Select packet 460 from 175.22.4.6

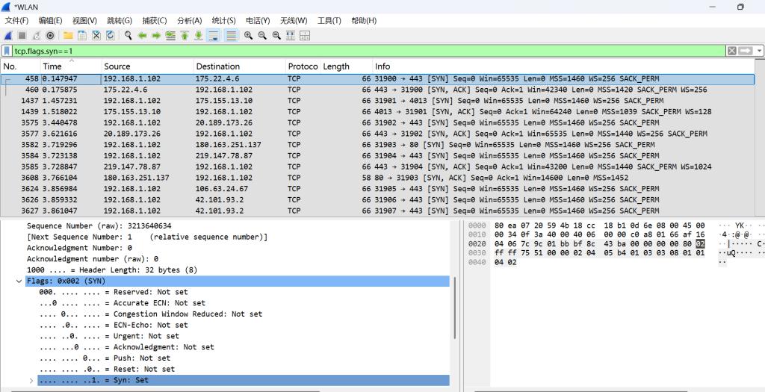[377, 90]
